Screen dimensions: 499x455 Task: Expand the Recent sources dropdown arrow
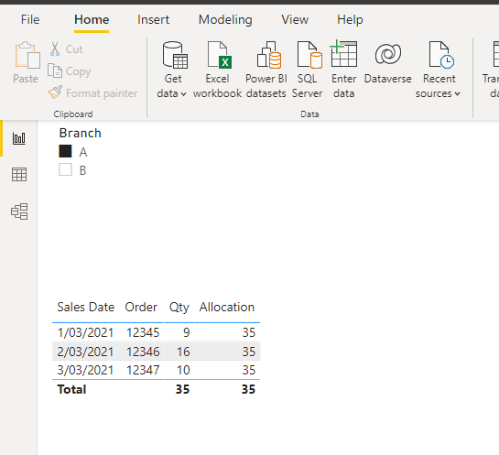pyautogui.click(x=457, y=94)
